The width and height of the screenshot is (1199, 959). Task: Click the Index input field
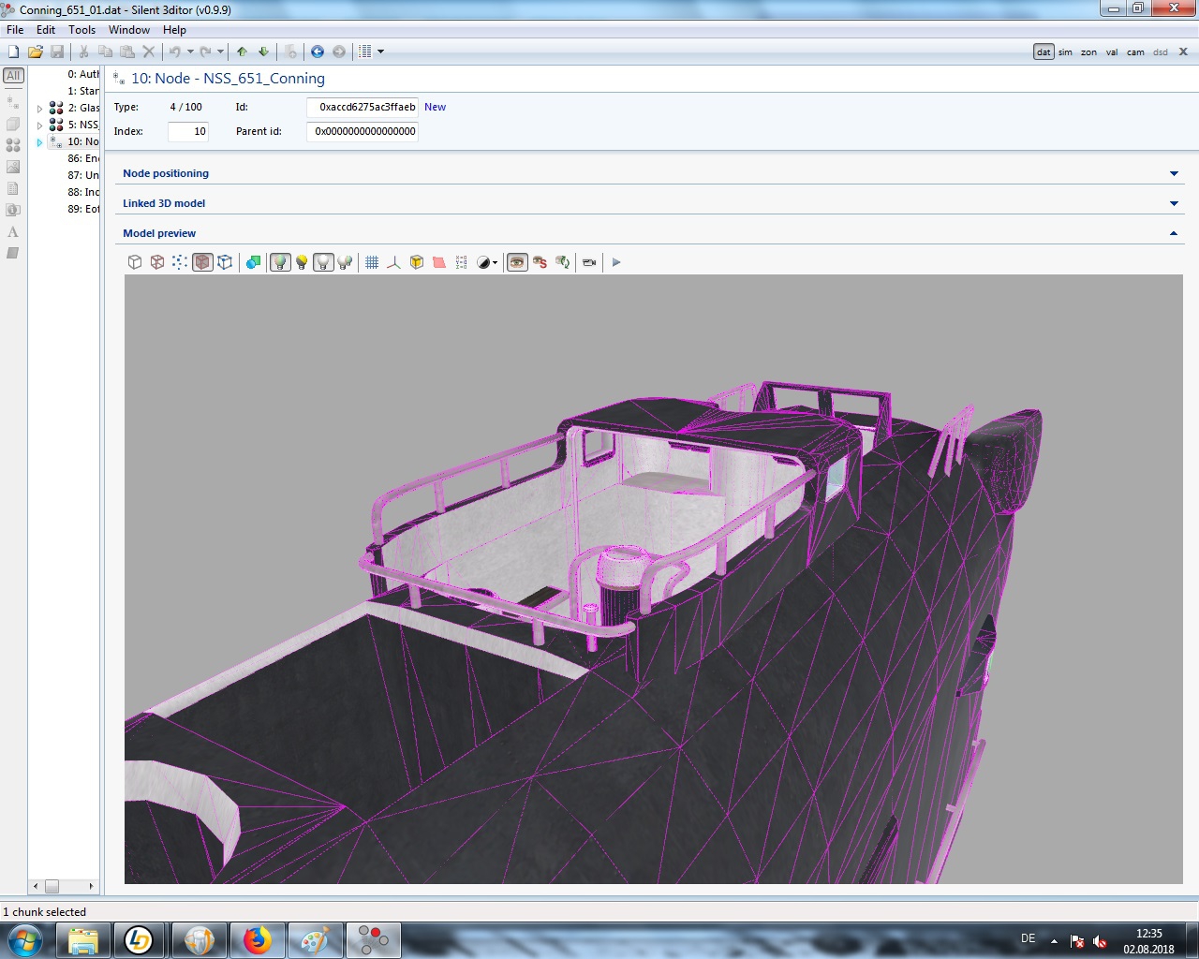(x=187, y=131)
